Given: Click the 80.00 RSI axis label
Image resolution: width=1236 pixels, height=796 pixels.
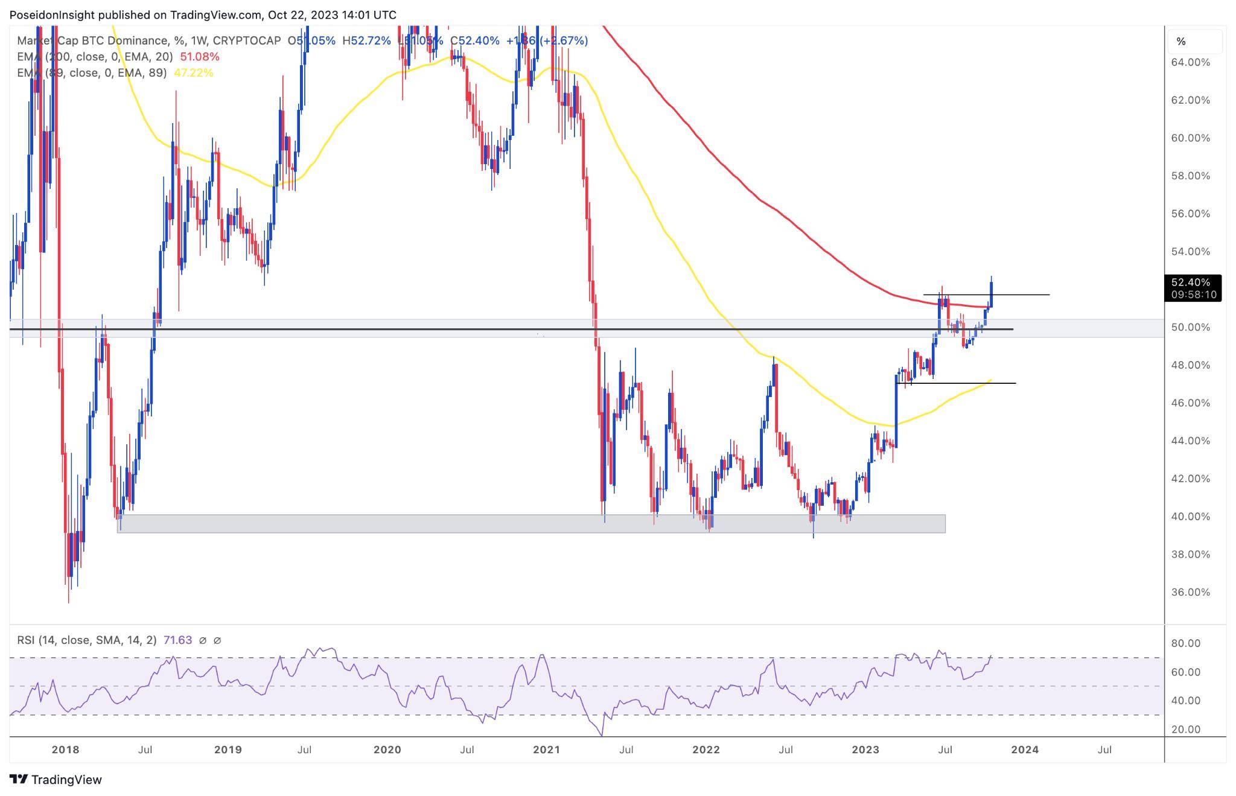Looking at the screenshot, I should click(1185, 643).
